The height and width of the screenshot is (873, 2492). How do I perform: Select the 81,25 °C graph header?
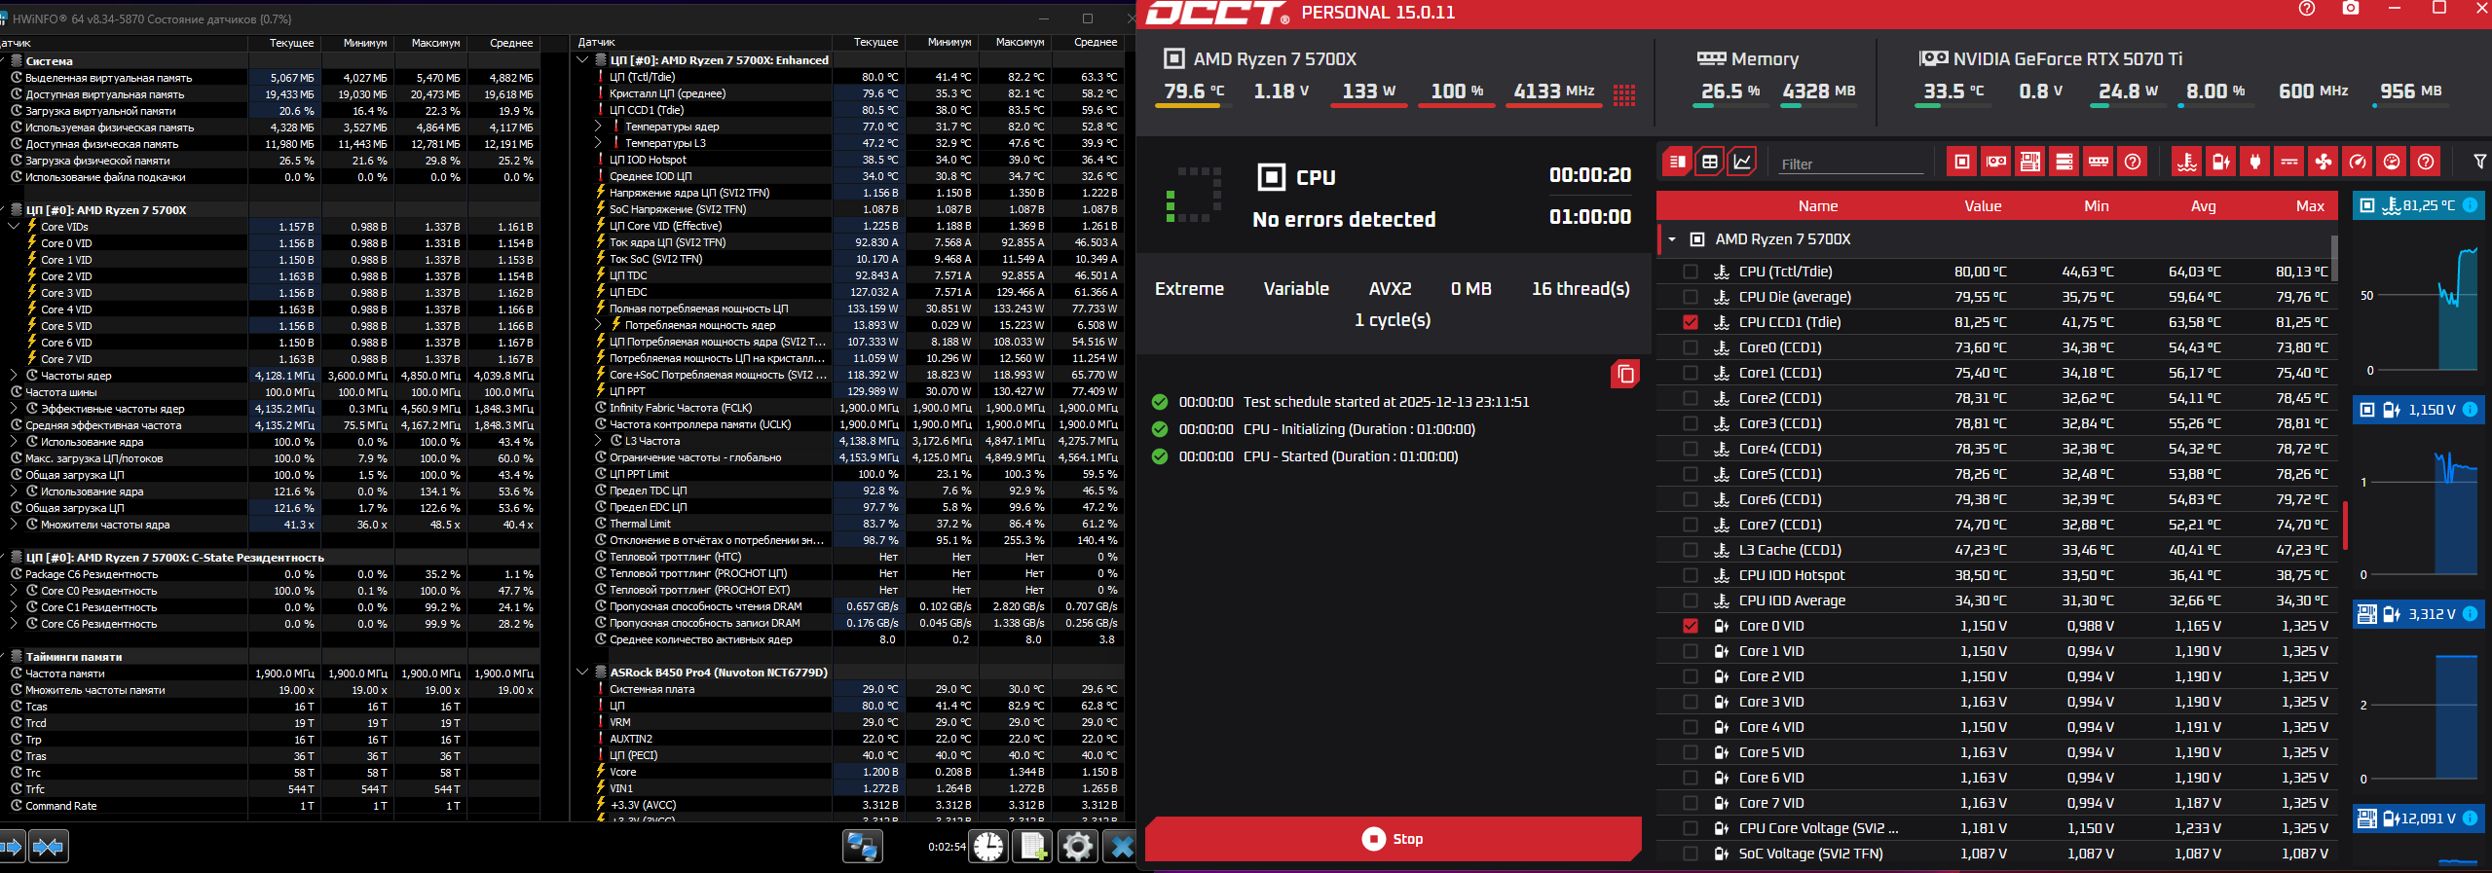(x=2418, y=205)
